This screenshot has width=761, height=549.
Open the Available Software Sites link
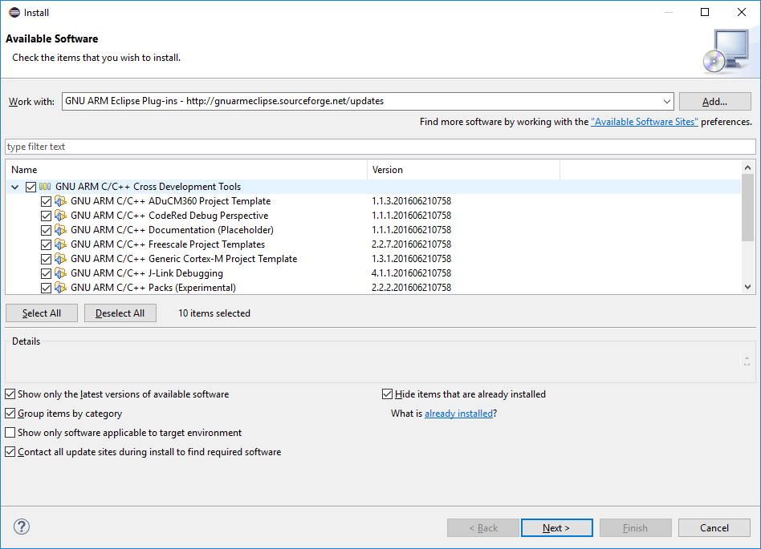pyautogui.click(x=644, y=122)
